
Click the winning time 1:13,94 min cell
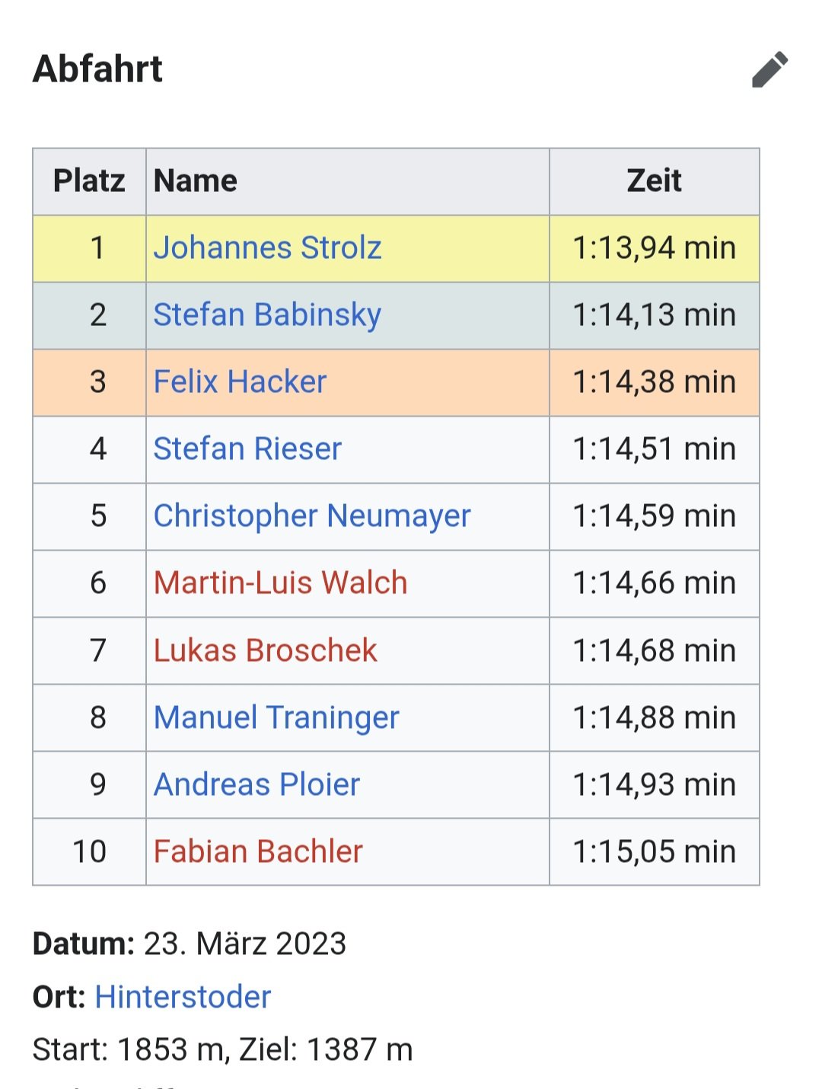(654, 248)
